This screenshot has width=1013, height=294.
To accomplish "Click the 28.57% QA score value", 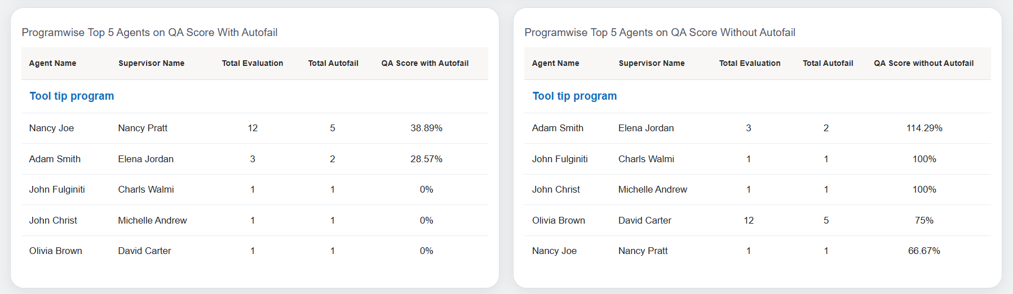I will [426, 159].
